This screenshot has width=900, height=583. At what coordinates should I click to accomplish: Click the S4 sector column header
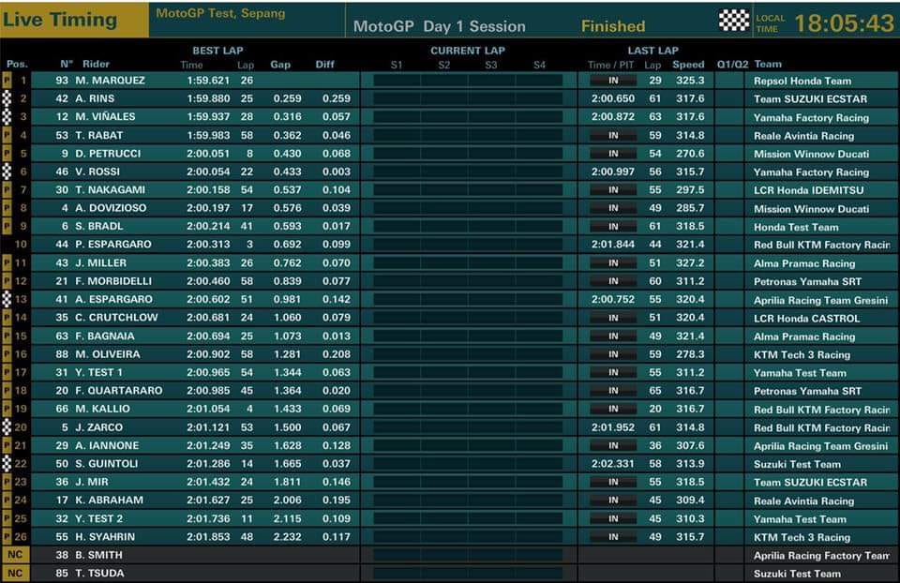point(539,65)
